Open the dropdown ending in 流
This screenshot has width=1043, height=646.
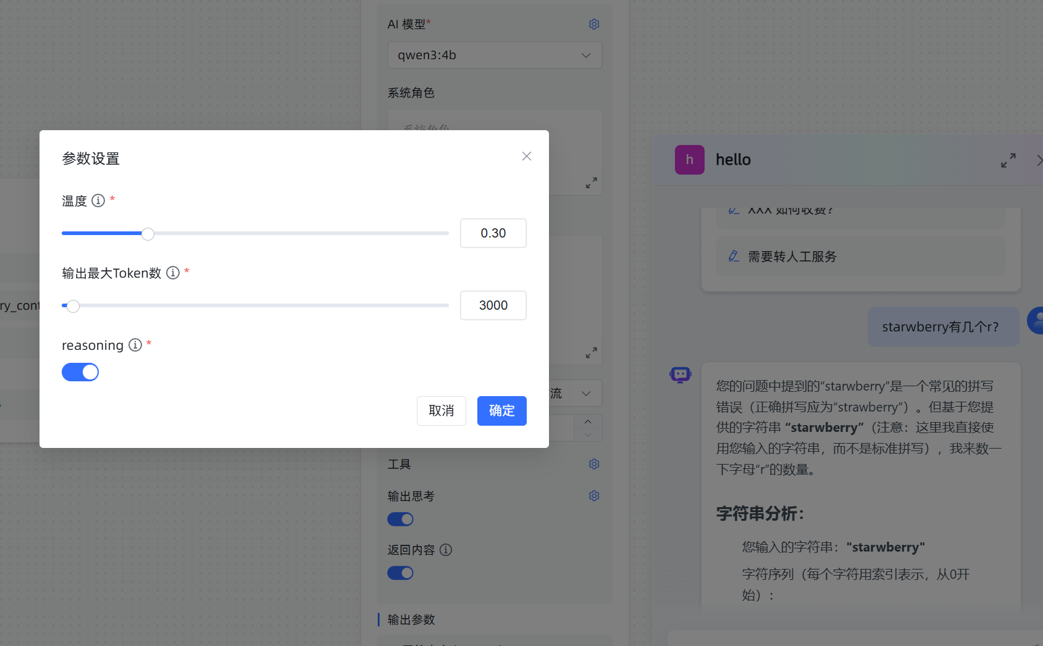point(574,394)
